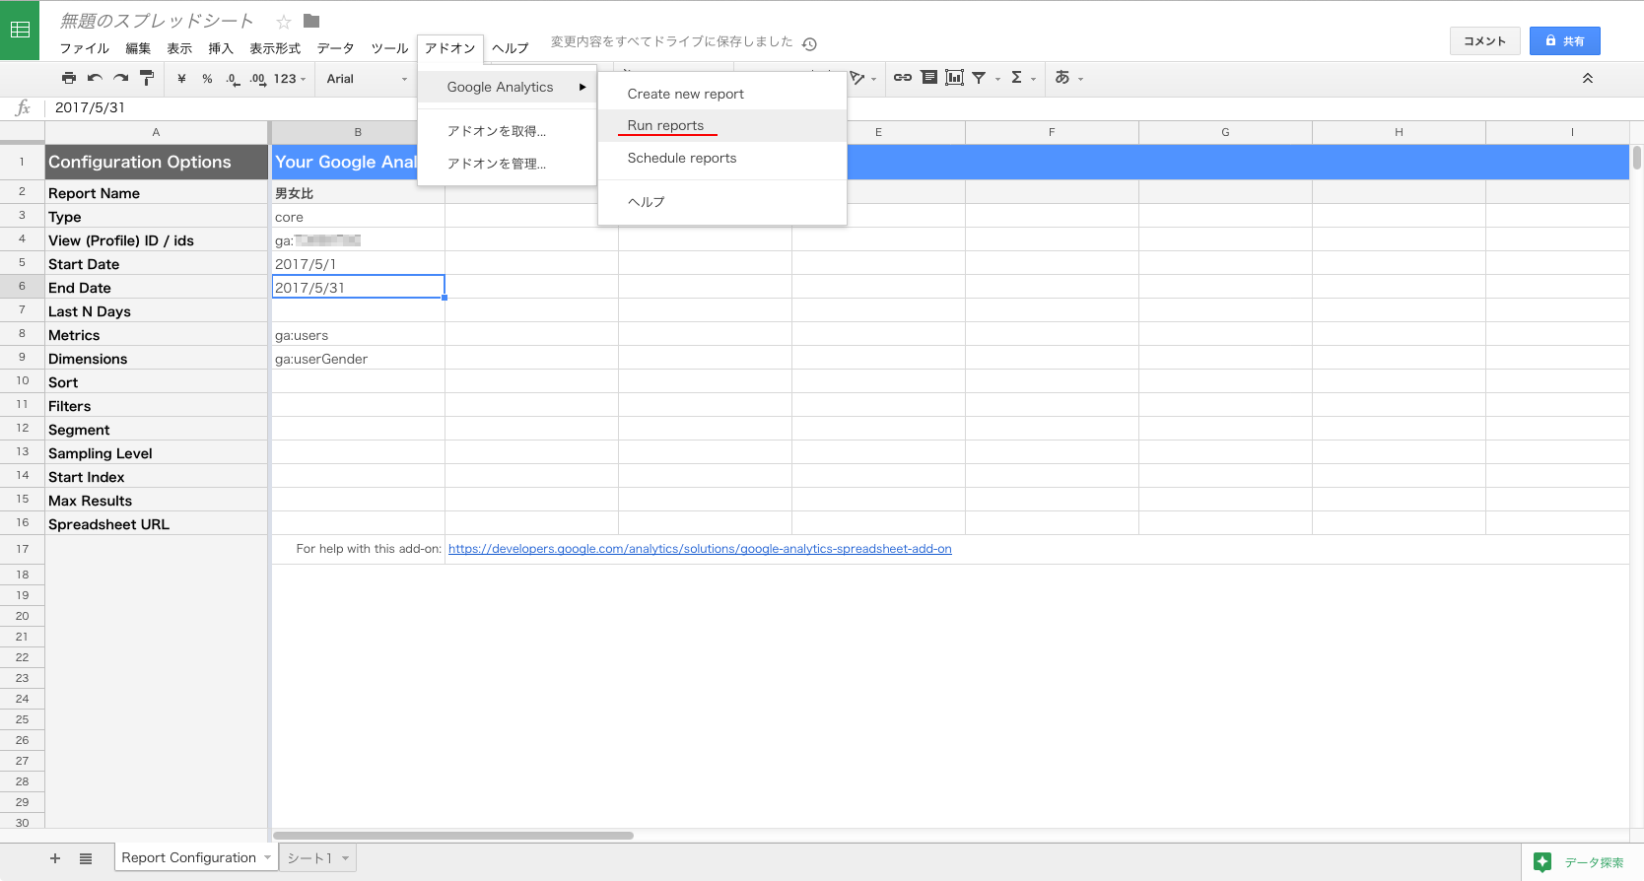Select row header 17
The height and width of the screenshot is (881, 1644).
click(x=22, y=549)
